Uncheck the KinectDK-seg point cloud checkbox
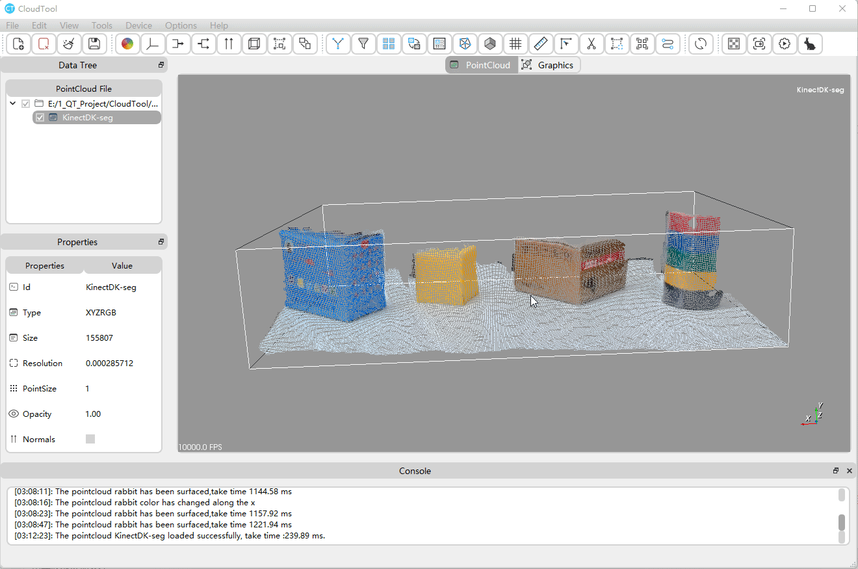The height and width of the screenshot is (569, 858). pyautogui.click(x=40, y=118)
